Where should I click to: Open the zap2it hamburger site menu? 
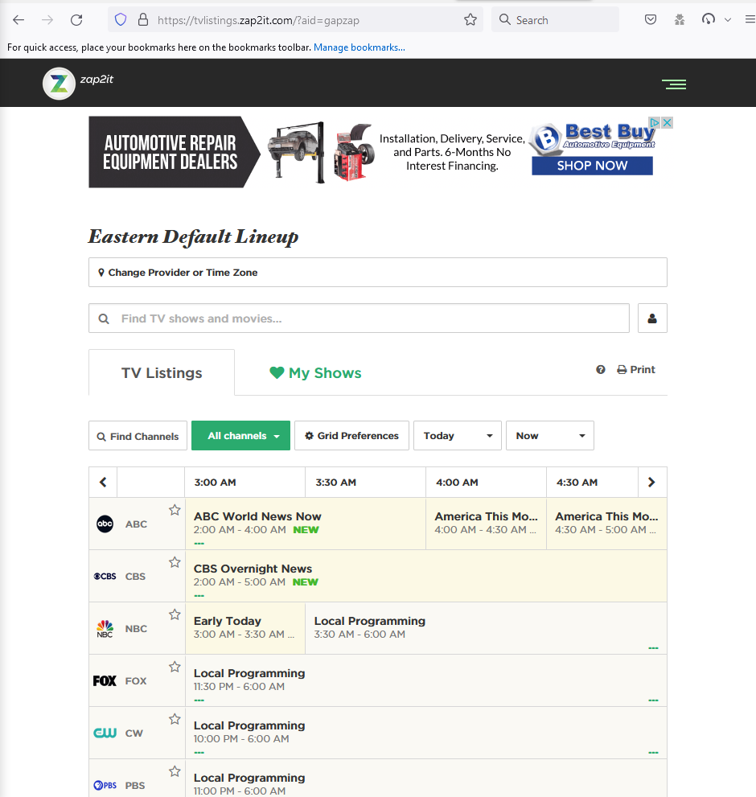(x=674, y=84)
